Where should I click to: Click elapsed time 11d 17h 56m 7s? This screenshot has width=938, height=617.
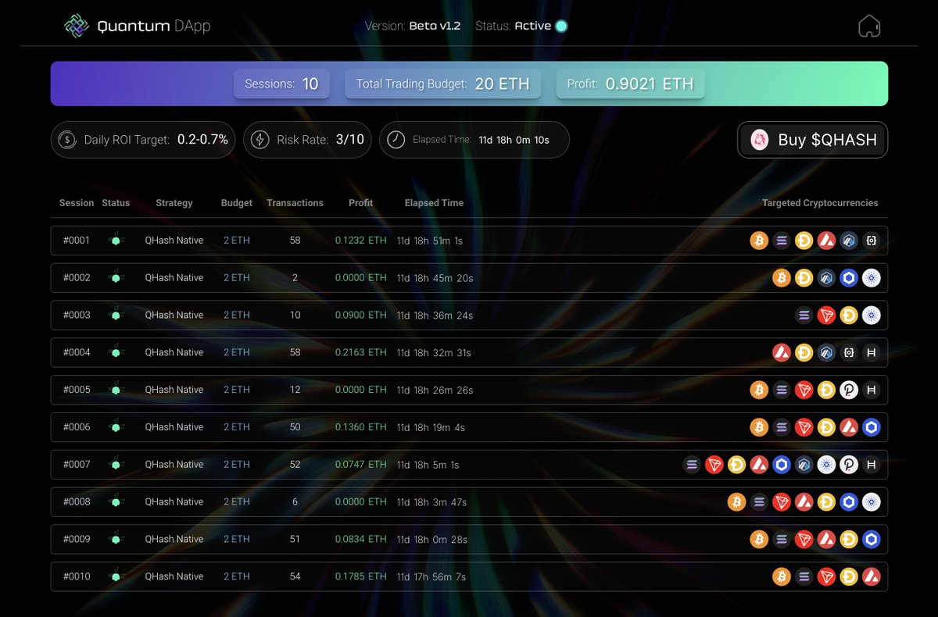(x=431, y=577)
